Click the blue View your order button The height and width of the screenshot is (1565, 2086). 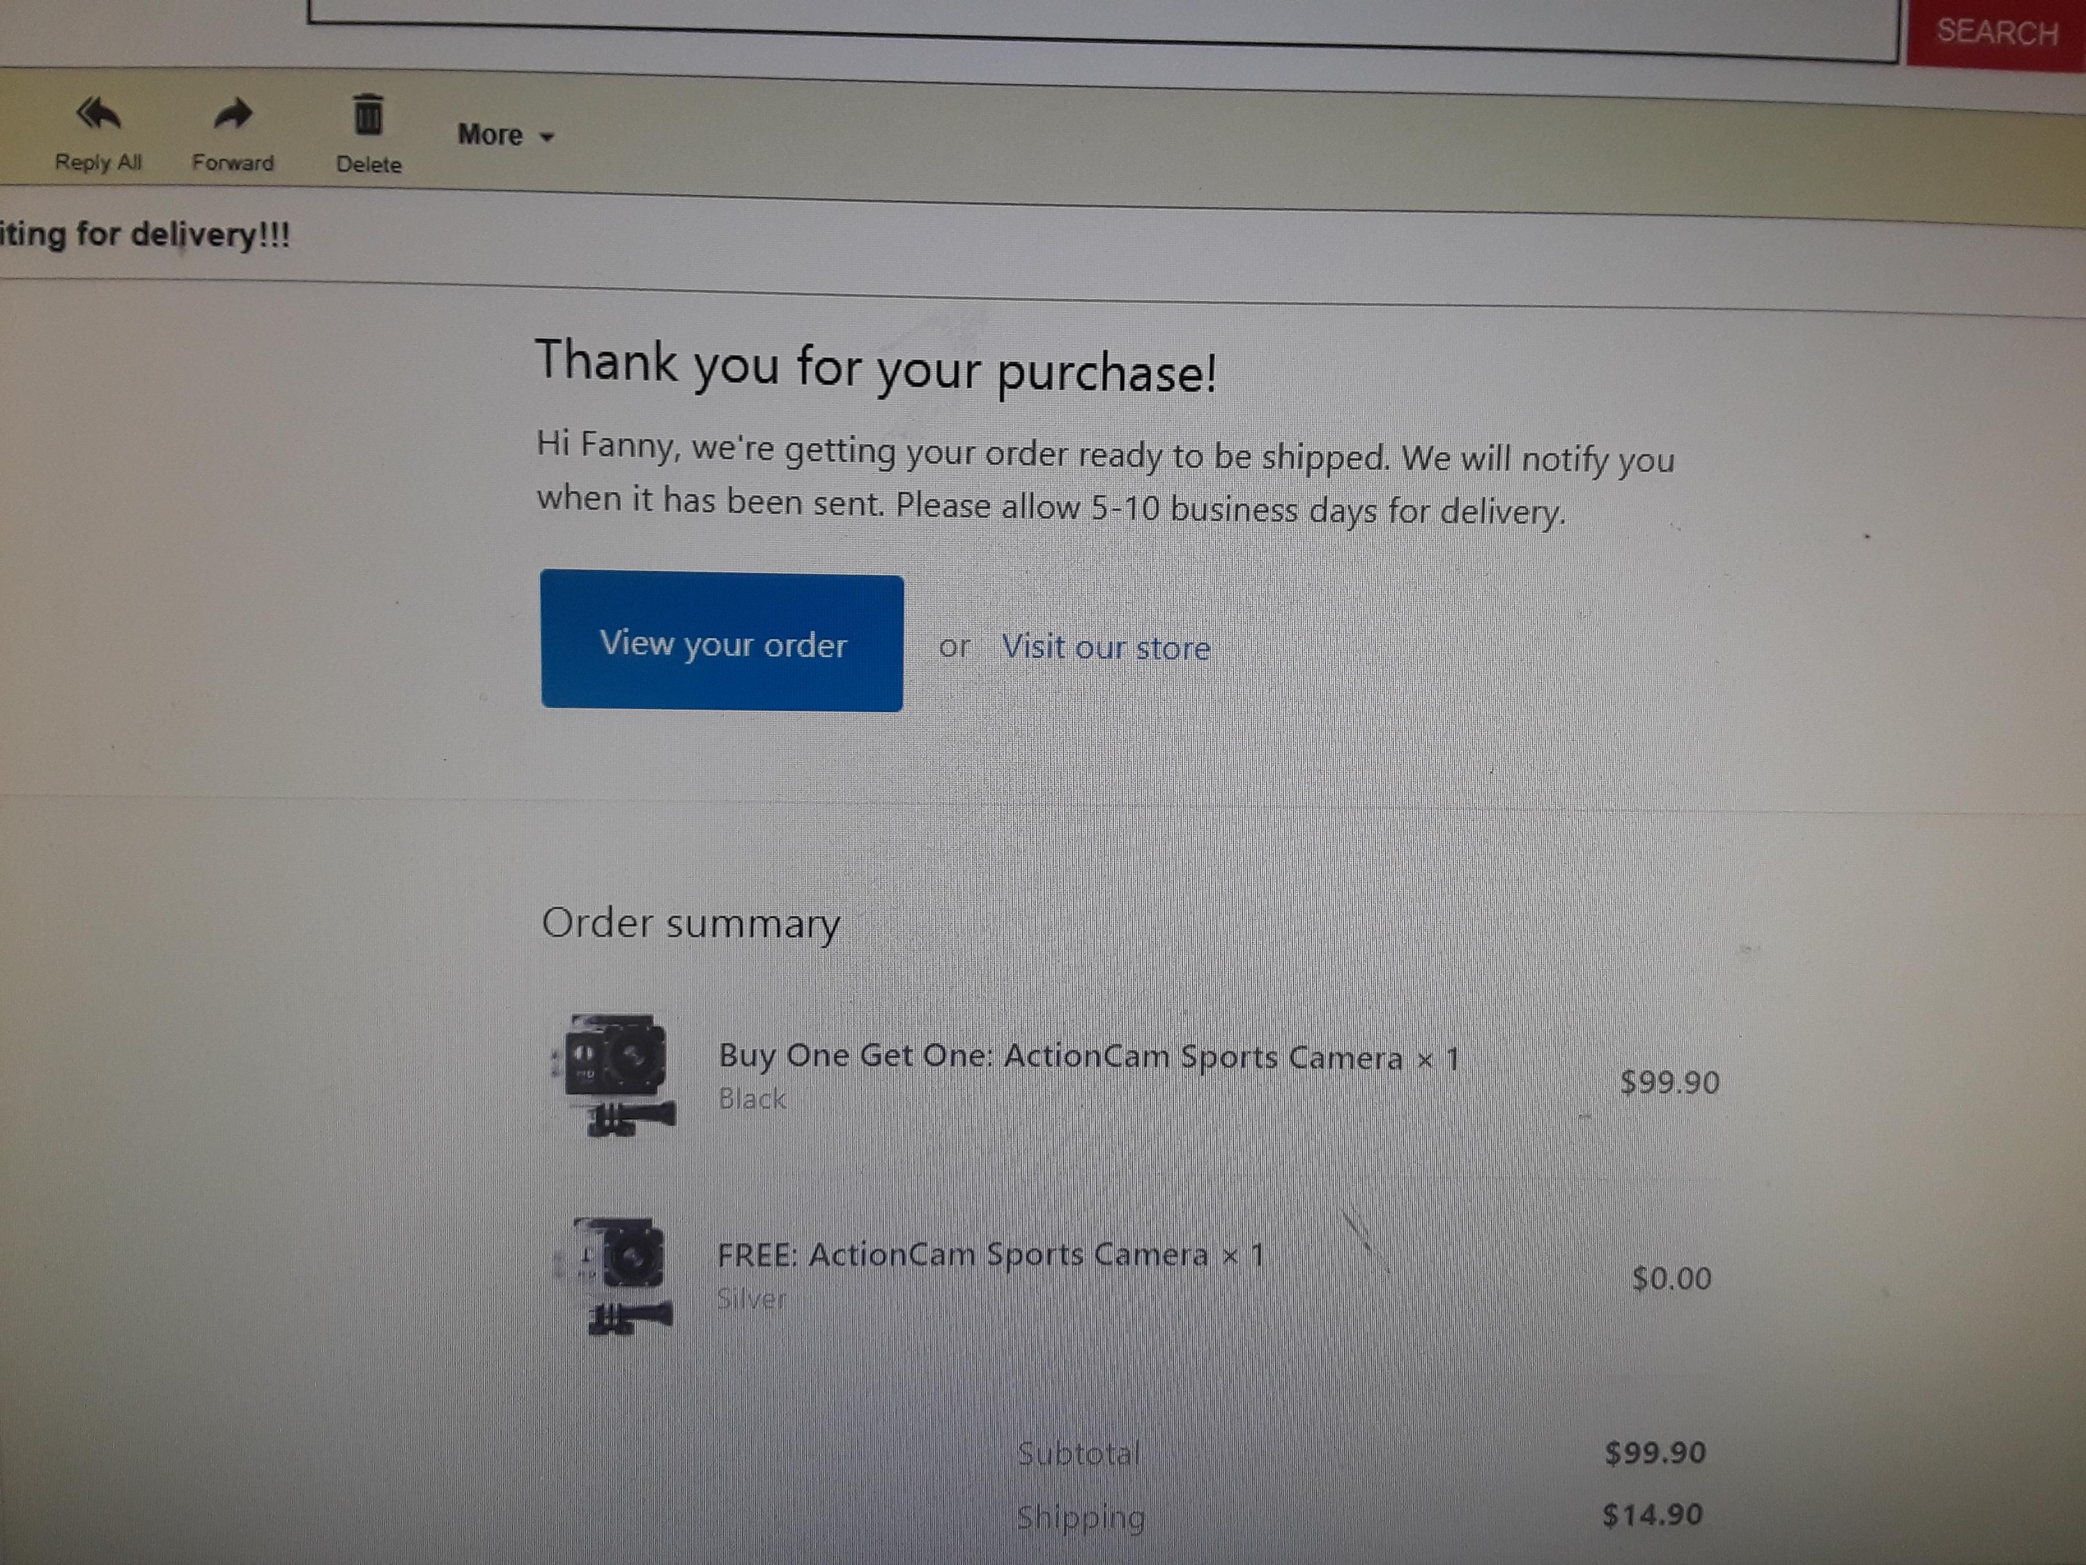[x=722, y=641]
